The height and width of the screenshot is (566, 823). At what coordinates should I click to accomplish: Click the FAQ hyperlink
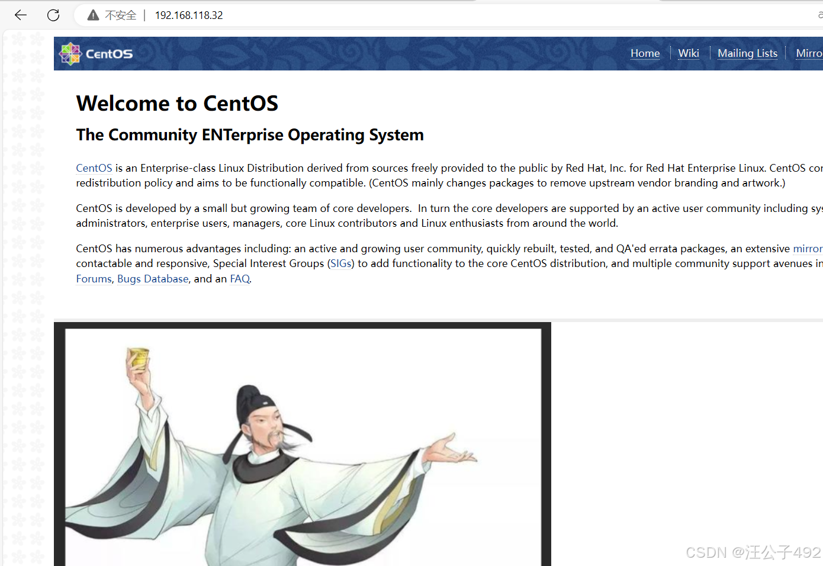[x=239, y=278]
